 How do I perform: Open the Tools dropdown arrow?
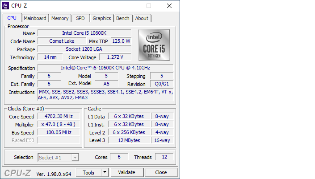tap(105, 172)
